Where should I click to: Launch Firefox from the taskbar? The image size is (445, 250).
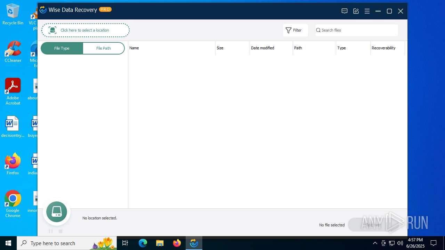point(177,243)
